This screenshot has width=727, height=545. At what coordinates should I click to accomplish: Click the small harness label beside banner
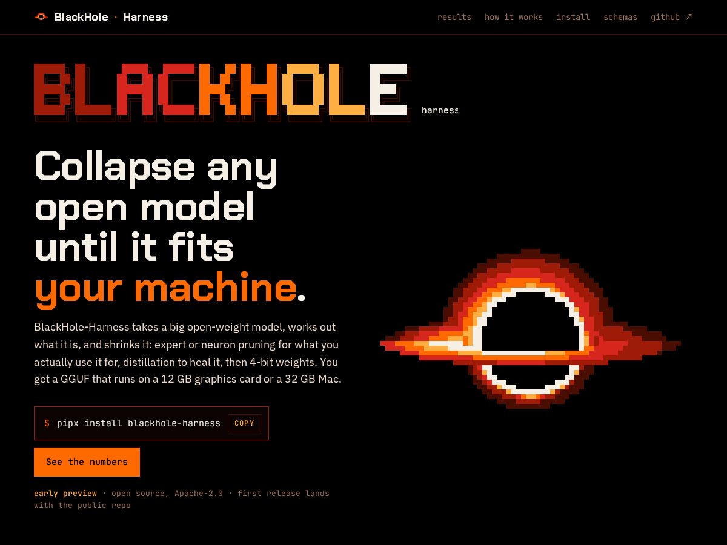[440, 110]
